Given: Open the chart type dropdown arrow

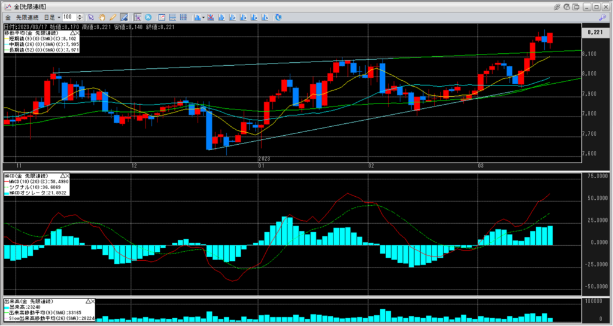Looking at the screenshot, I should coord(204,17).
